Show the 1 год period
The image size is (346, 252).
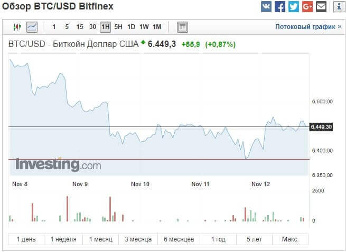pos(217,239)
